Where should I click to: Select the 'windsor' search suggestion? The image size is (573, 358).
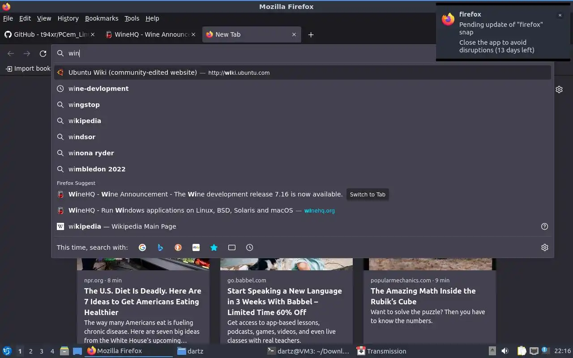pos(303,137)
